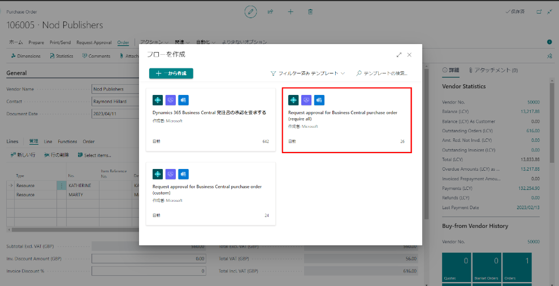559x286 pixels.
Task: Click Approvals icon on require all card
Action: pyautogui.click(x=306, y=100)
